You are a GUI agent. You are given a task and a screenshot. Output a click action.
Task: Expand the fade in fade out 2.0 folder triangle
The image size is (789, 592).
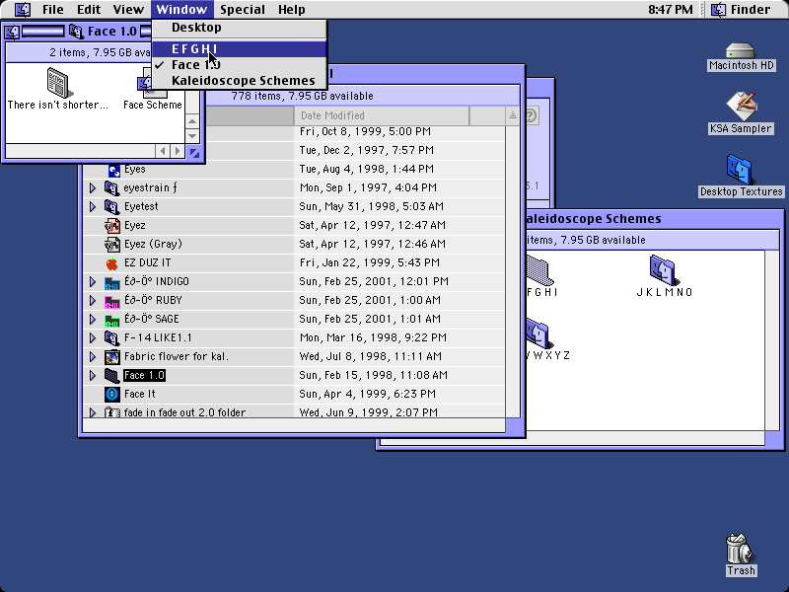click(93, 412)
